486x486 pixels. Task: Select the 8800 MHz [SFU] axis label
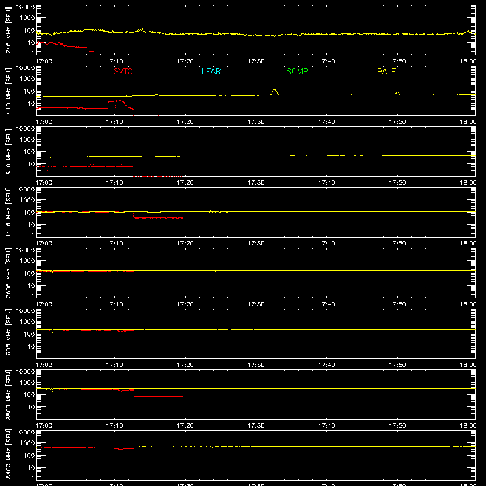tap(9, 394)
